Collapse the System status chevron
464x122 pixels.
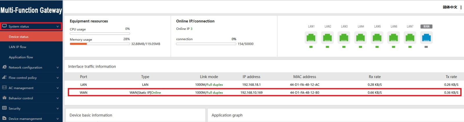(x=57, y=27)
